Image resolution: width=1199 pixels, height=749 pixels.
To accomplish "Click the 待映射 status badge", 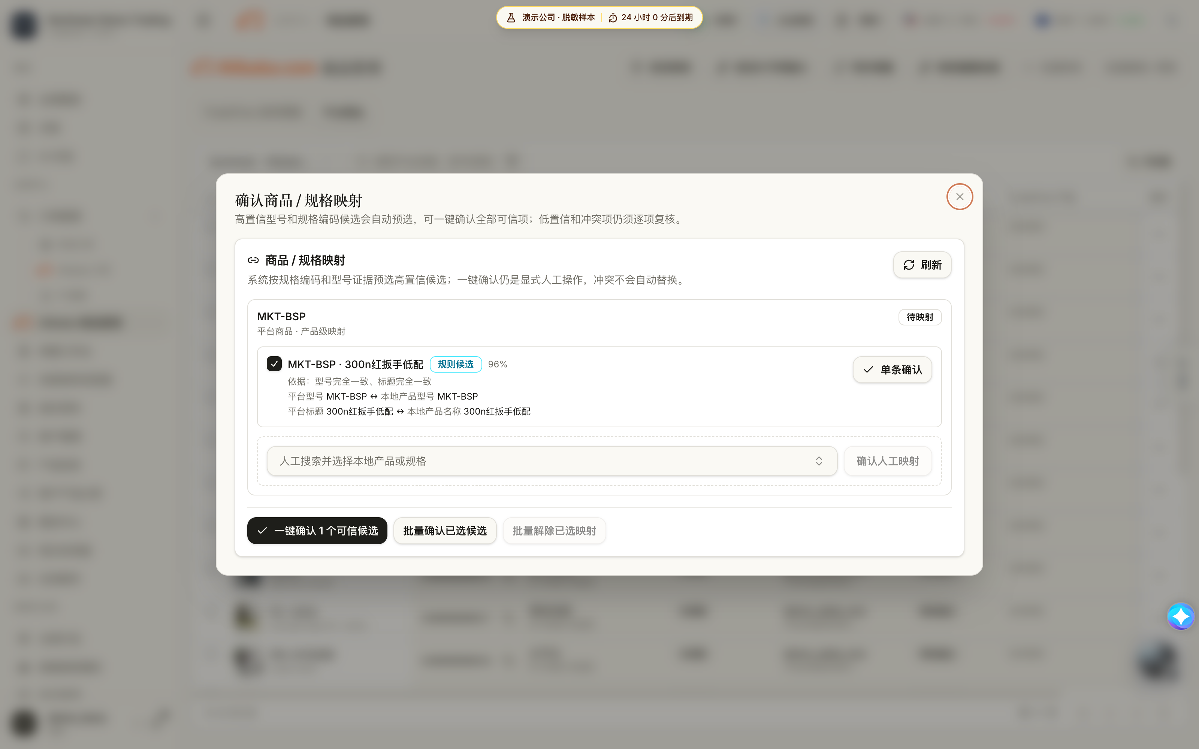I will pos(919,317).
